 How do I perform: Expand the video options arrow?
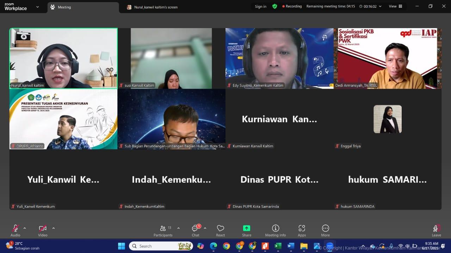coord(54,228)
